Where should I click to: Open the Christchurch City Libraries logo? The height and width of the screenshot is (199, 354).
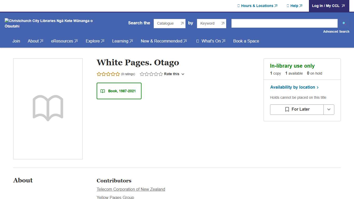(48, 23)
